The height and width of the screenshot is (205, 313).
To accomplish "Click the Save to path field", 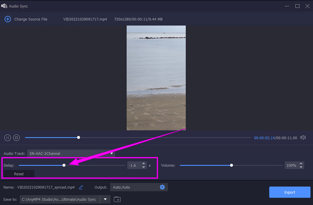I will tap(60, 199).
